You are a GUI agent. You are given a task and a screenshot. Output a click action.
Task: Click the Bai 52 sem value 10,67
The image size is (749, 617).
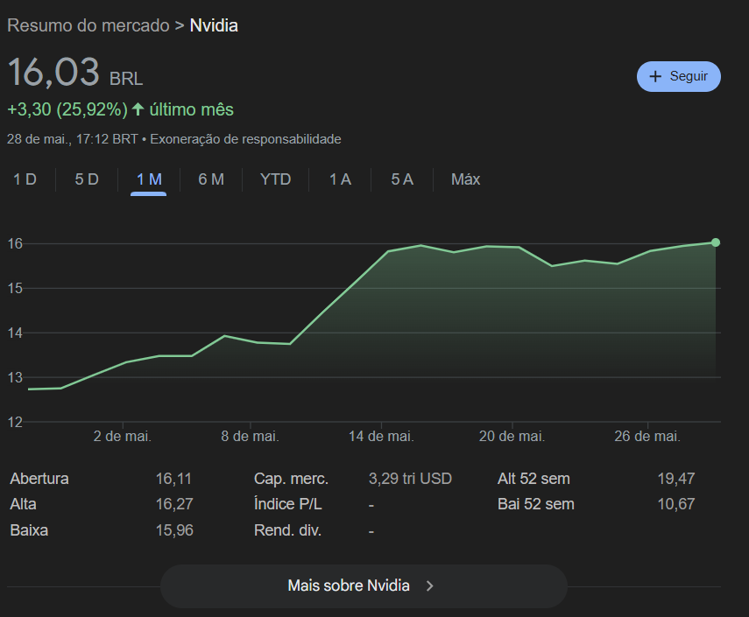(x=676, y=504)
